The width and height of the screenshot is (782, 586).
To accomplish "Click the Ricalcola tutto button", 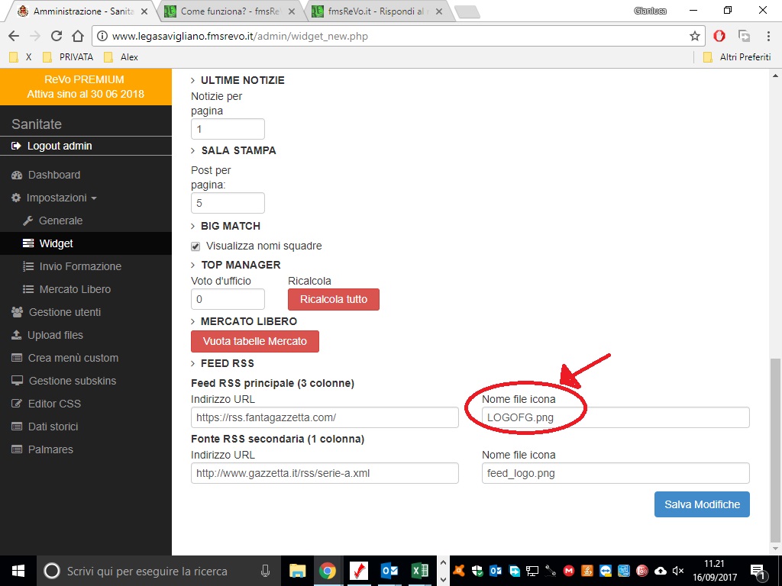I will [333, 299].
